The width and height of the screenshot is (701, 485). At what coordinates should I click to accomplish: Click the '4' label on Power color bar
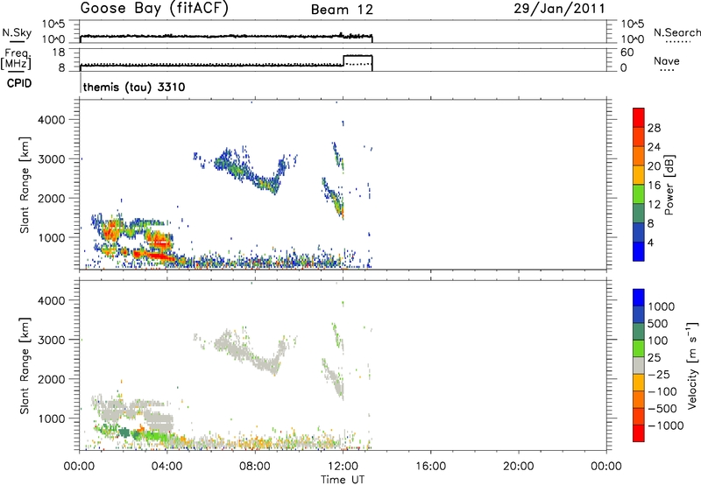[650, 242]
